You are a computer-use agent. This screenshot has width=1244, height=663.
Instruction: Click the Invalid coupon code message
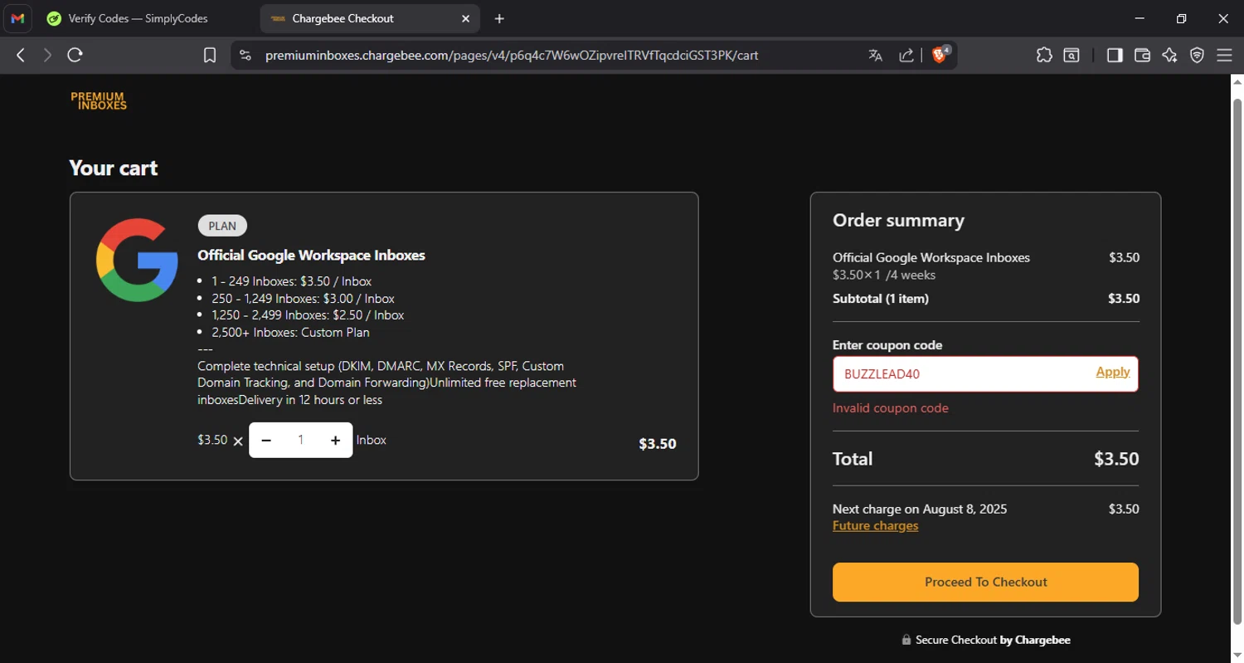pos(890,408)
